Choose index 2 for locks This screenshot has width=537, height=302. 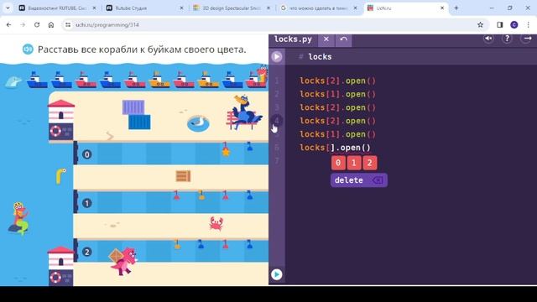(x=369, y=163)
